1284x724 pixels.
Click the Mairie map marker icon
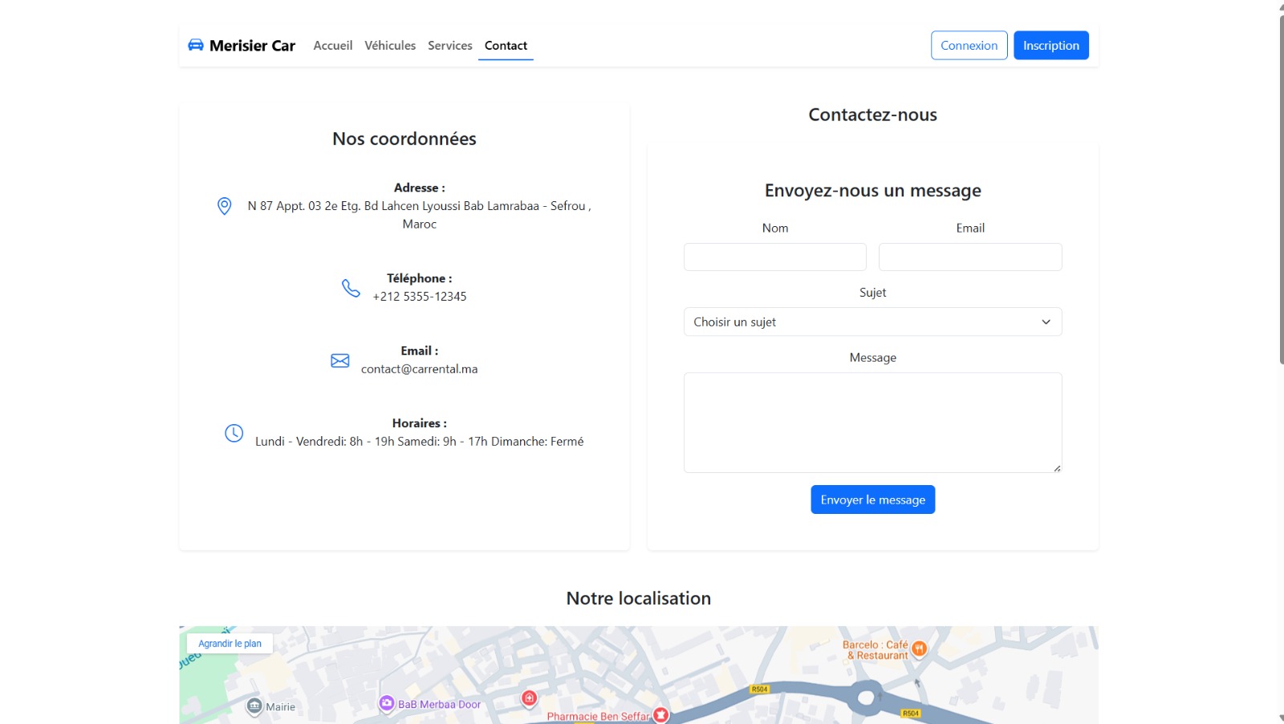click(254, 706)
